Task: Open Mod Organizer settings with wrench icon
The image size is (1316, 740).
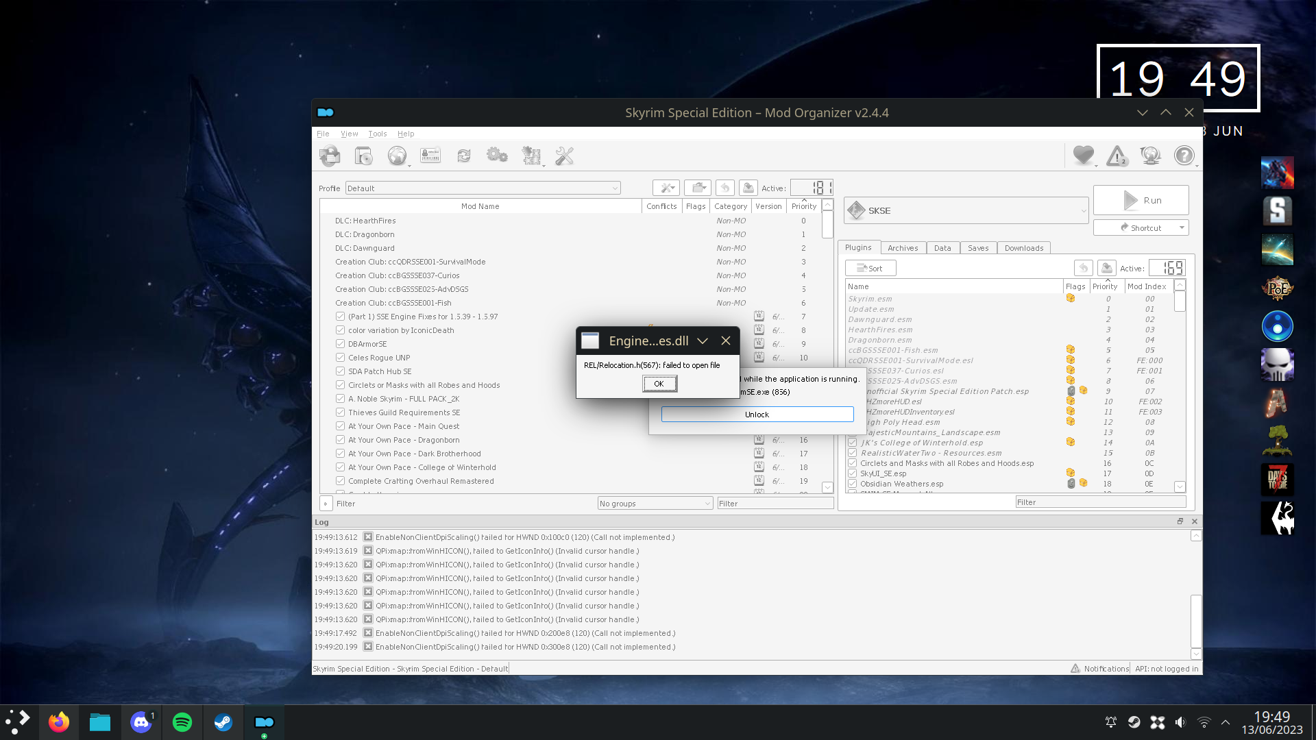Action: point(565,156)
